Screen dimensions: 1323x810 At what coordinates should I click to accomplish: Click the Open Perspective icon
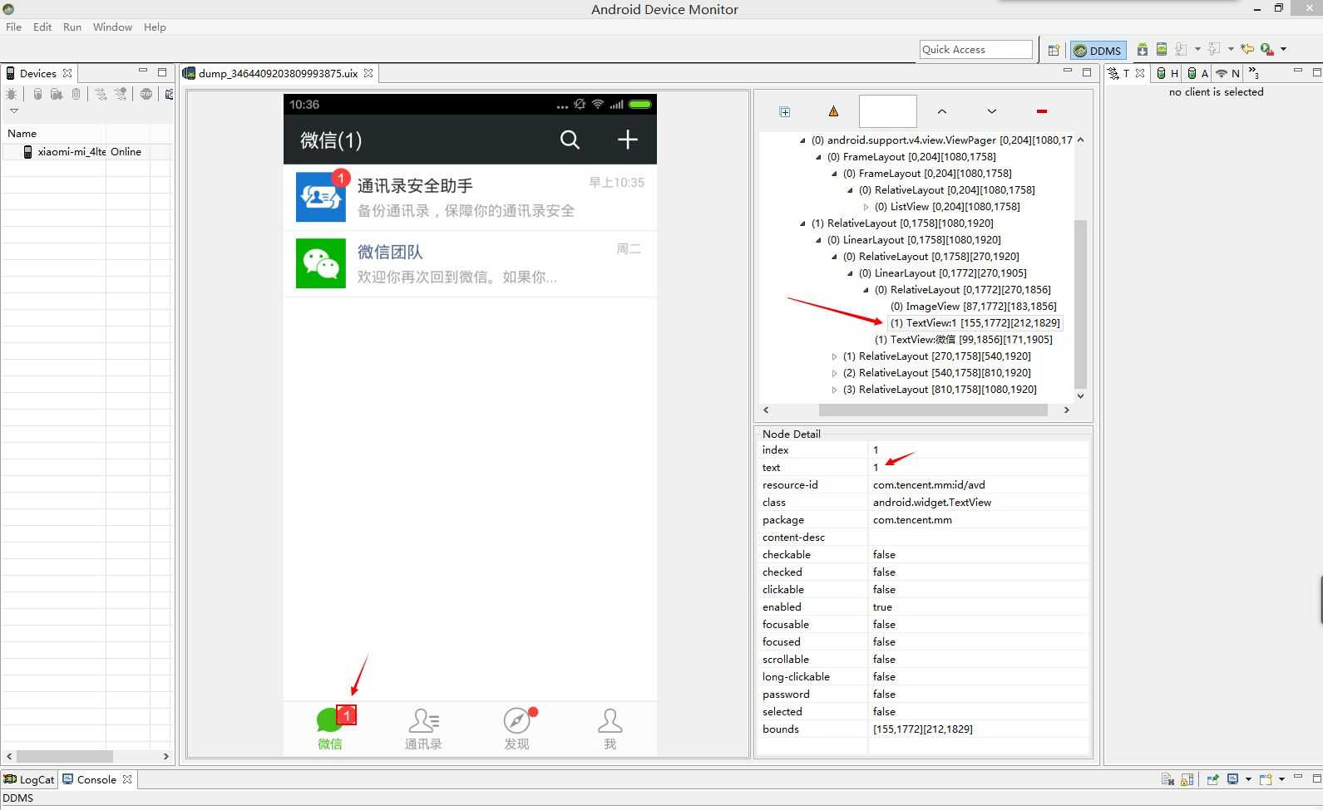(x=1054, y=50)
